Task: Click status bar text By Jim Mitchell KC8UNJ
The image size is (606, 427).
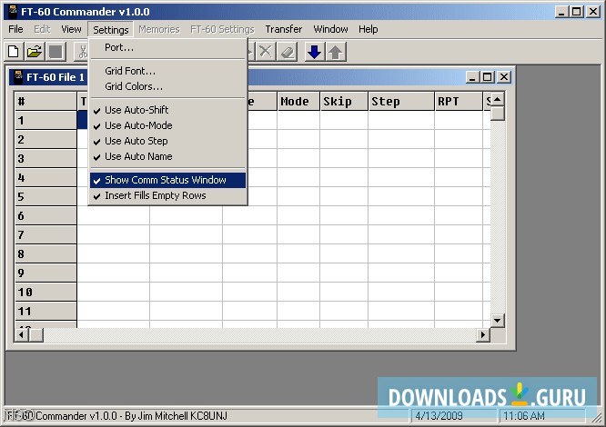Action: coord(176,416)
